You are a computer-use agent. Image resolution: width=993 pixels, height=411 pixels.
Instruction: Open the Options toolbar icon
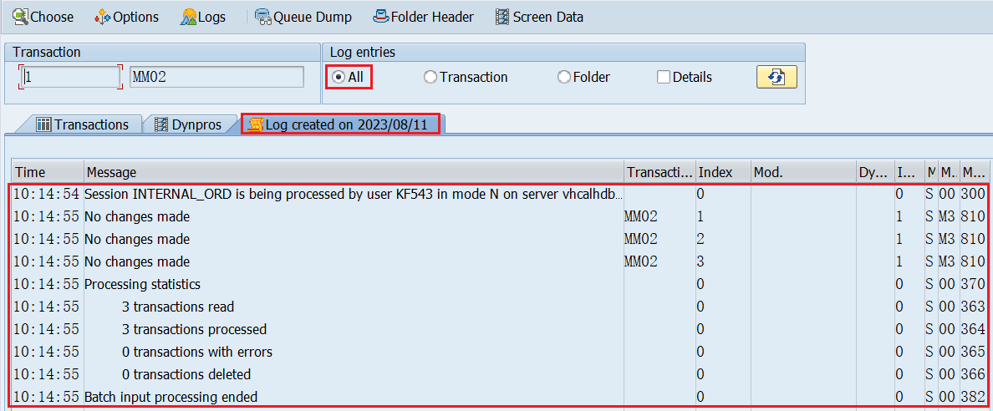(103, 17)
